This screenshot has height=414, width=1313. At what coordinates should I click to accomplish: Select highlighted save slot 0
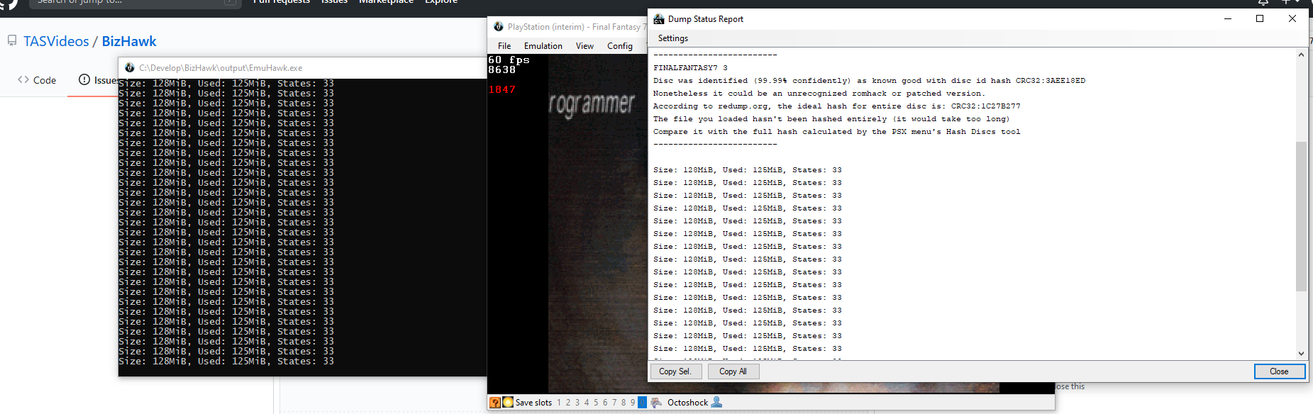click(642, 403)
